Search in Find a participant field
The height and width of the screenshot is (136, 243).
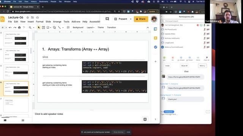183,21
